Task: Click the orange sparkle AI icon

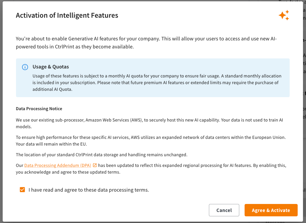Action: (x=284, y=15)
